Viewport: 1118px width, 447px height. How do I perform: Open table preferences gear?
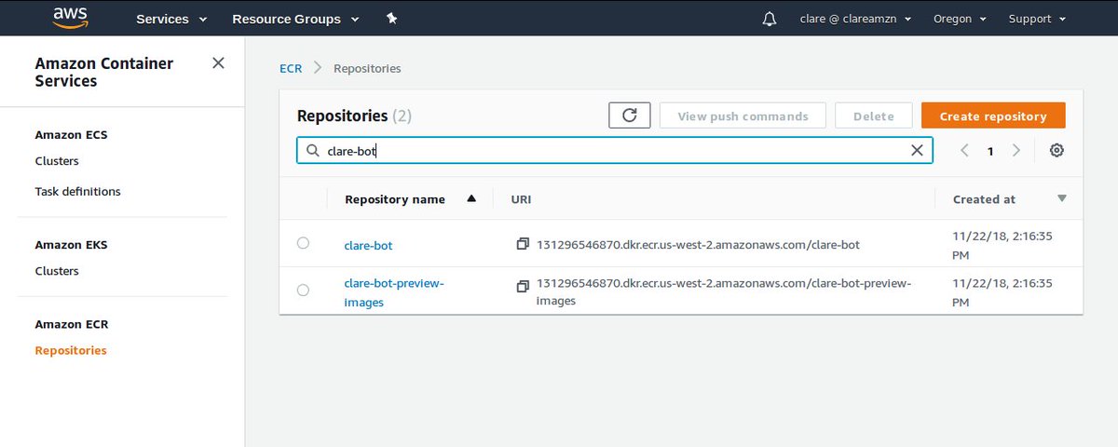point(1057,150)
